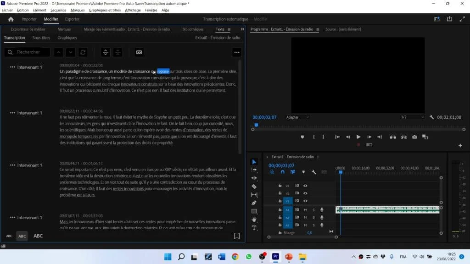The width and height of the screenshot is (470, 264).
Task: Expand hidden panel tabs double chevron
Action: 242,29
